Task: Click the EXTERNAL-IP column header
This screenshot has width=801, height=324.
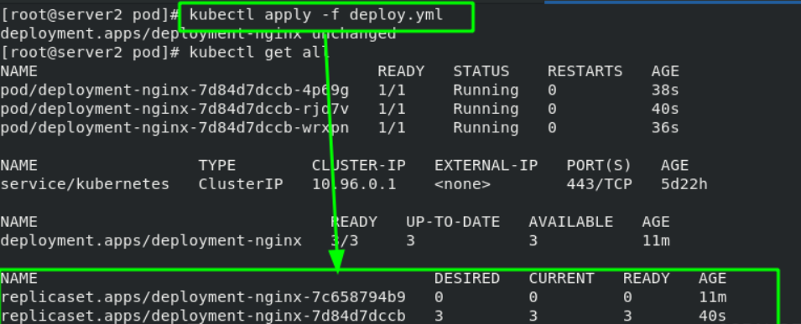Action: pos(486,166)
